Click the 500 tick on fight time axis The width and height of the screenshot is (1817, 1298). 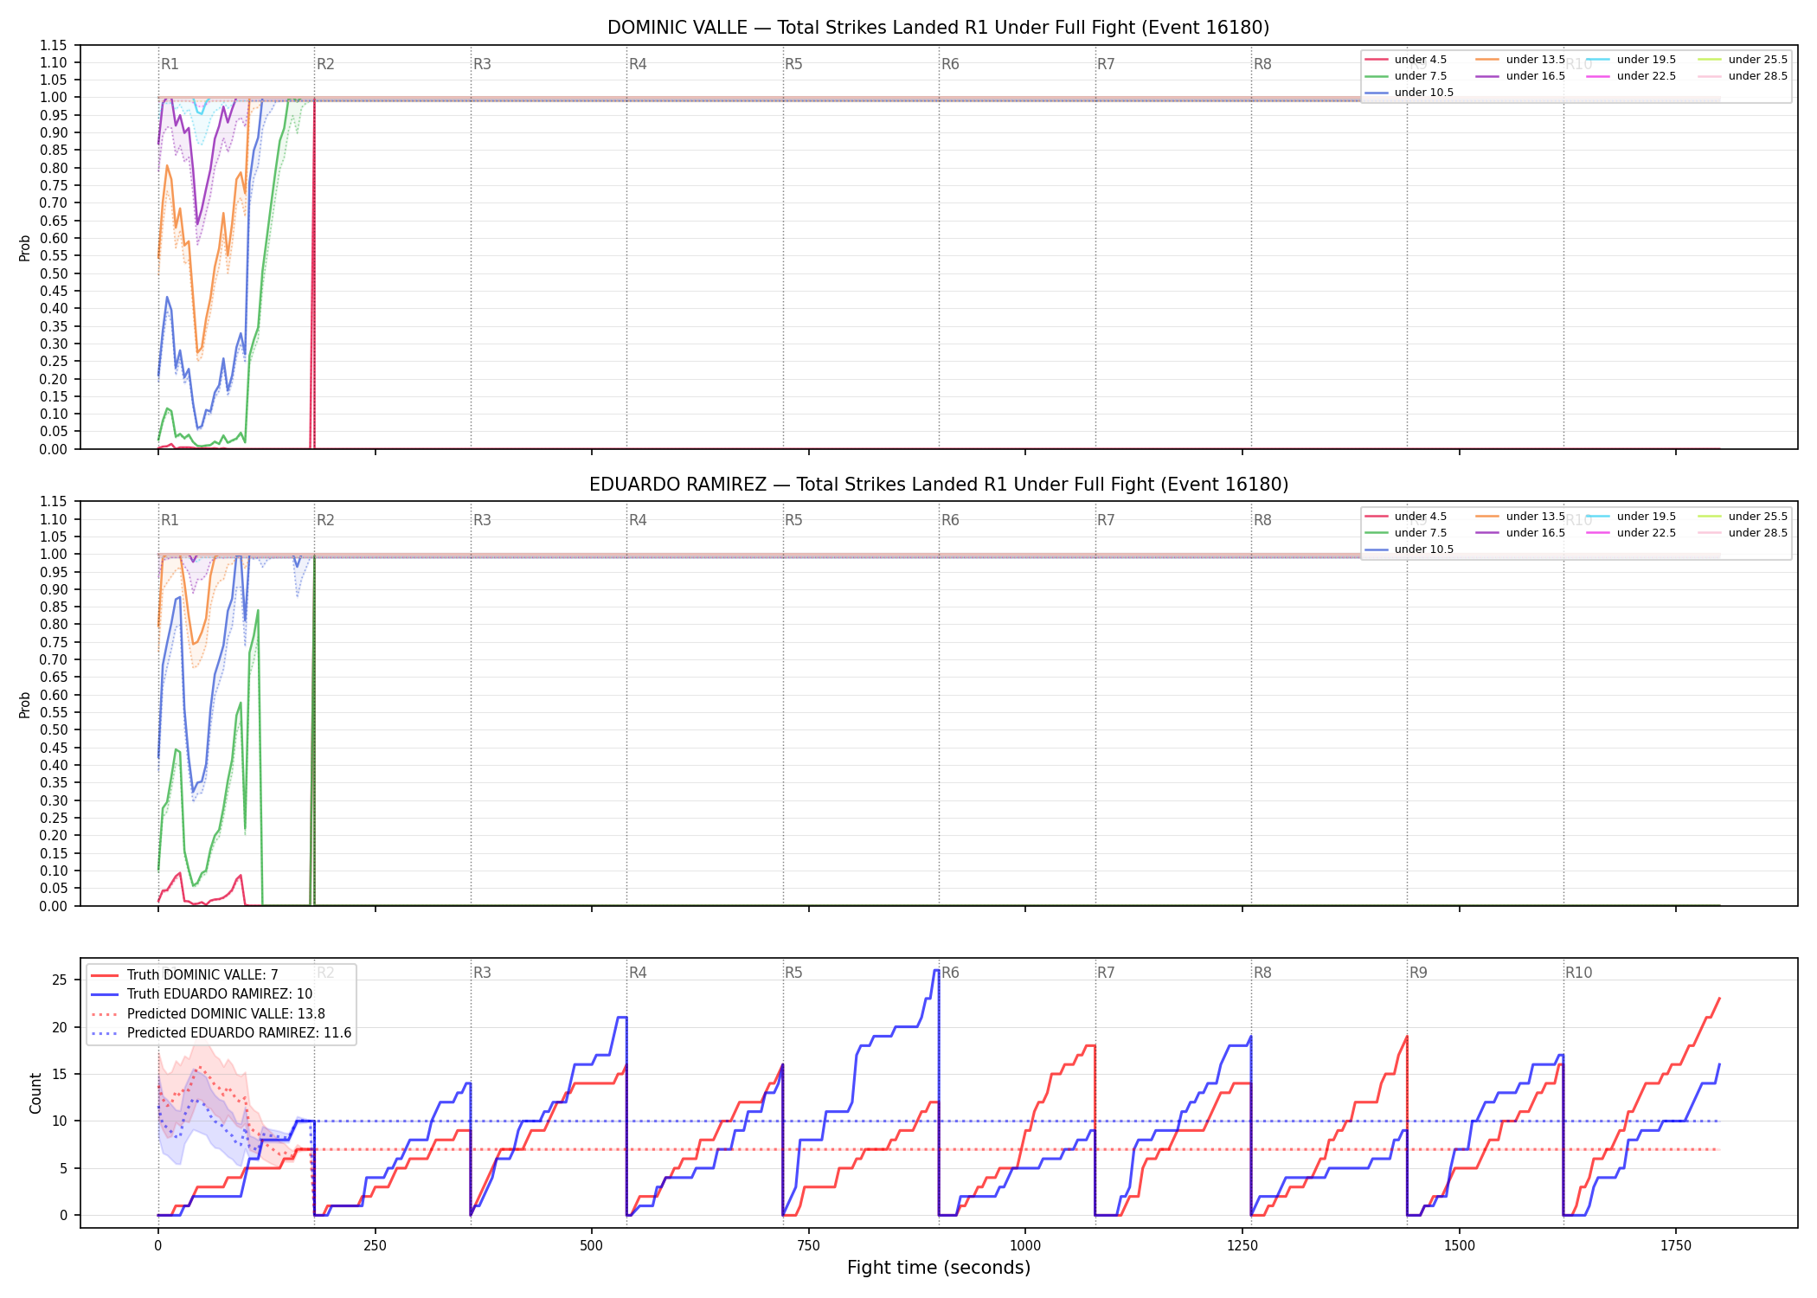click(592, 1245)
